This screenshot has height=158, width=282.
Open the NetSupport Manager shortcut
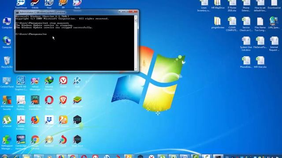(x=7, y=142)
